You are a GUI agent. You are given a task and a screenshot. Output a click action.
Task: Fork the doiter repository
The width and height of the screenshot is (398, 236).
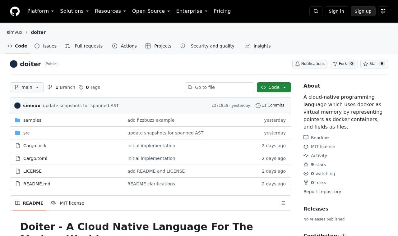pos(344,64)
